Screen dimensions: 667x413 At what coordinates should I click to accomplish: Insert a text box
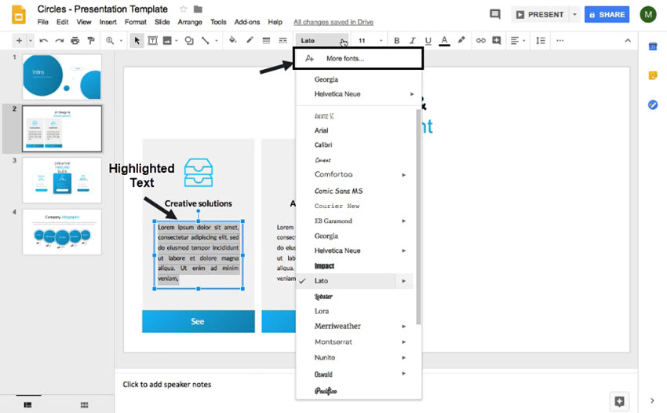point(152,41)
